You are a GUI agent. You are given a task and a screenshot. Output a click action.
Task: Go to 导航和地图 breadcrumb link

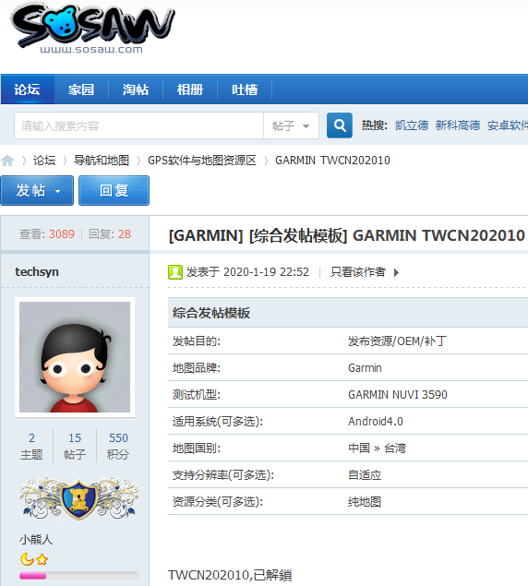click(102, 161)
